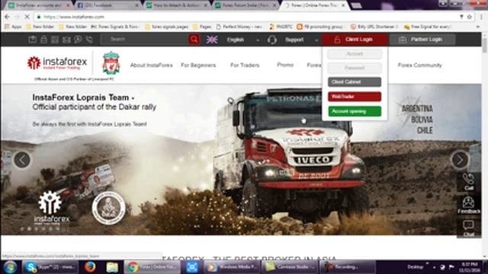The height and width of the screenshot is (274, 488).
Task: Show overflow bookmarks chevron
Action: coord(478,27)
